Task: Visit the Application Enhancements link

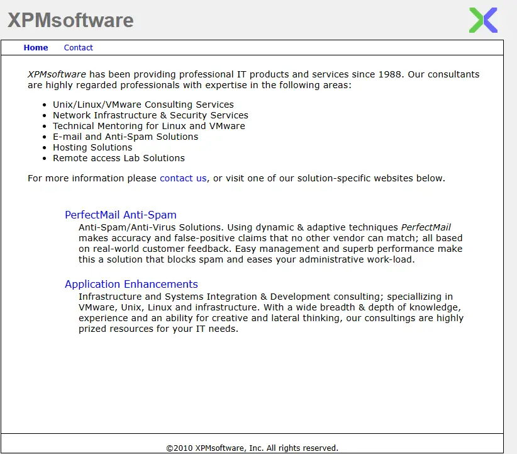Action: tap(131, 284)
